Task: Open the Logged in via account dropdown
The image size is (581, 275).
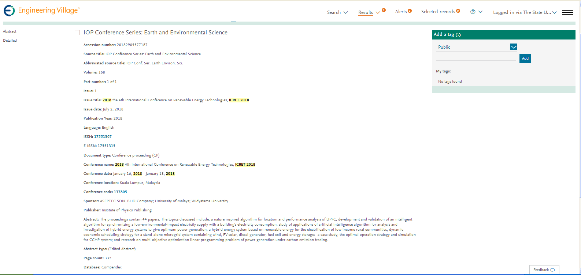Action: pos(525,12)
